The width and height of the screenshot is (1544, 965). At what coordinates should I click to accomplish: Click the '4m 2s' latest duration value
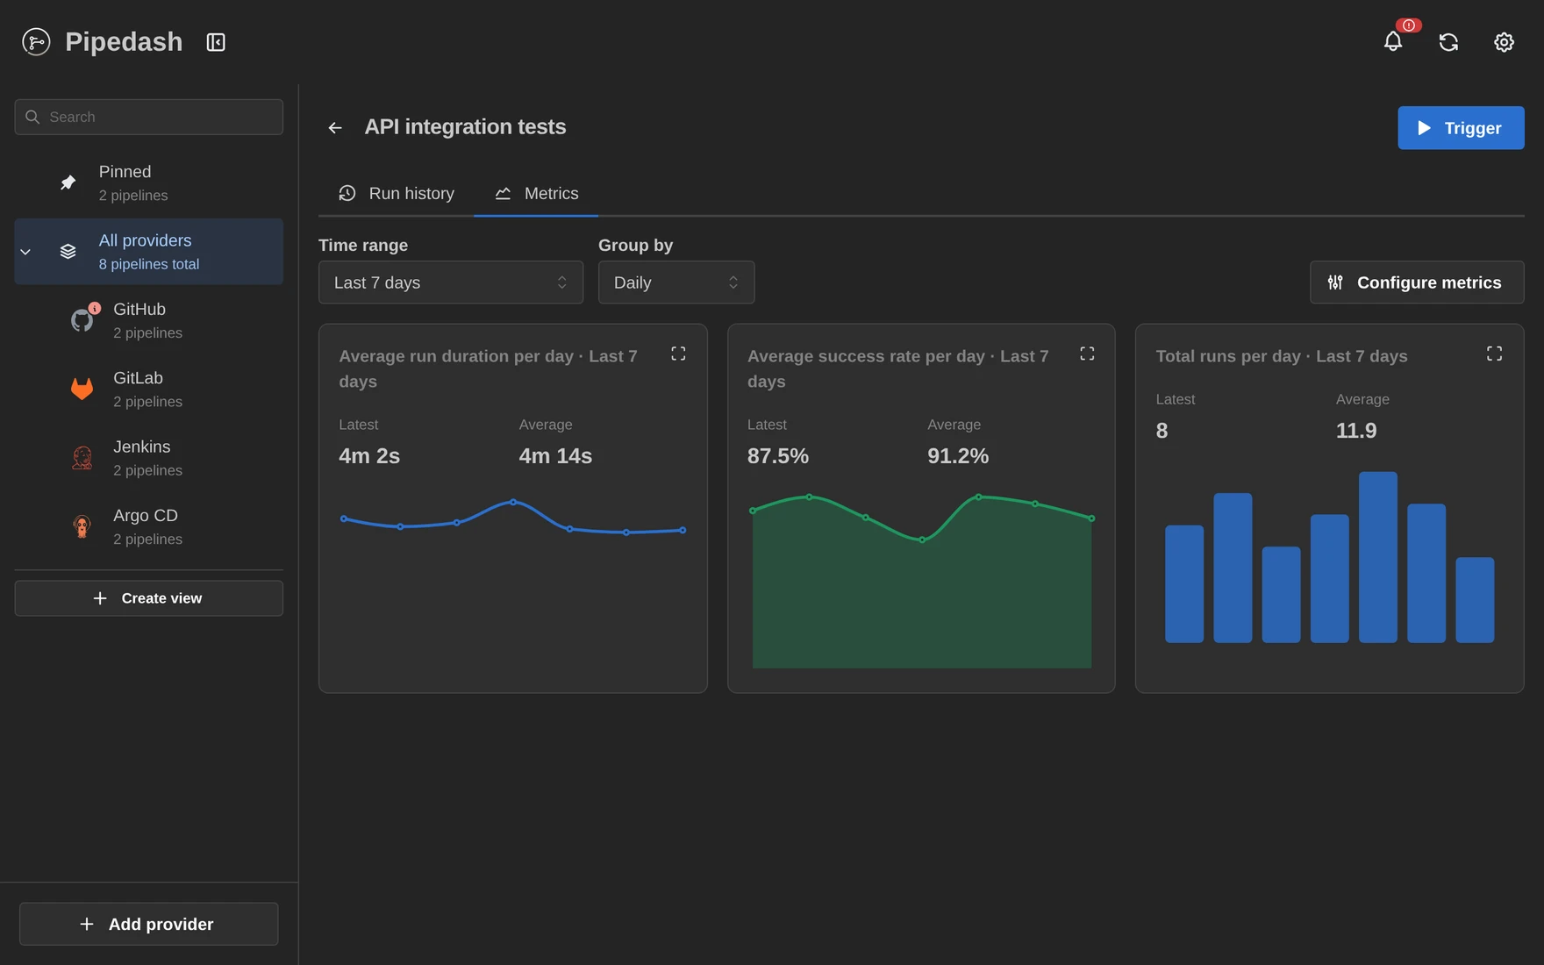click(x=369, y=456)
